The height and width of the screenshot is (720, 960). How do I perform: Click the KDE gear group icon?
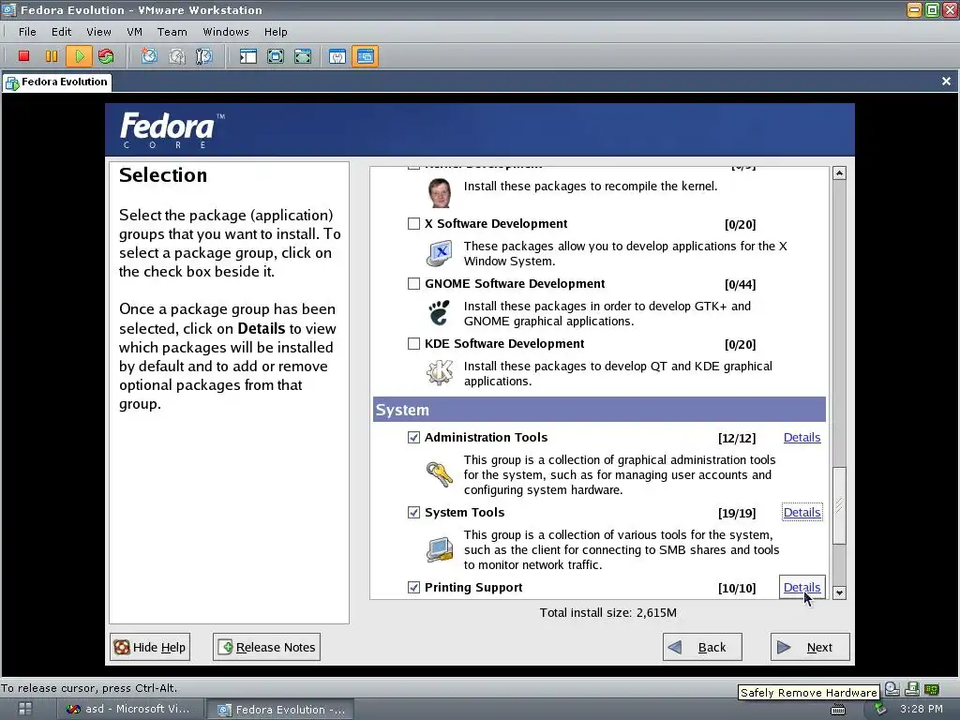pos(439,372)
